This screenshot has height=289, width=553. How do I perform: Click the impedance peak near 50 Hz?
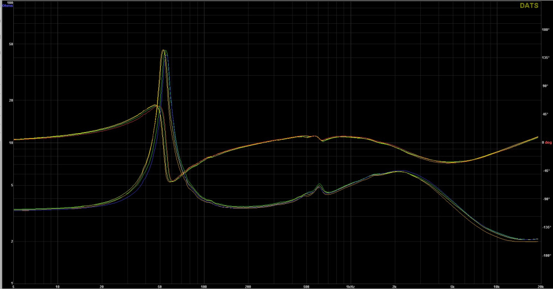tap(164, 51)
